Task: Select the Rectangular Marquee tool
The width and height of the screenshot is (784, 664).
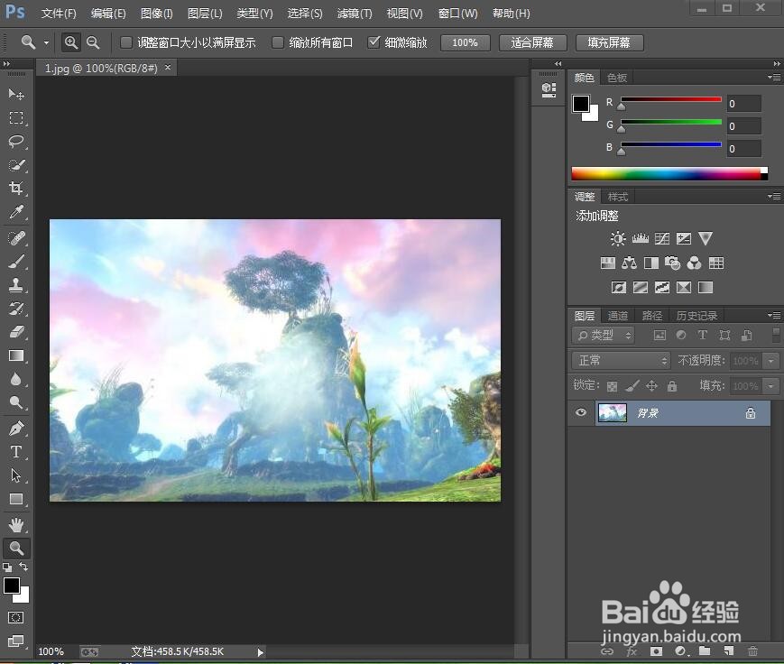Action: click(x=16, y=118)
